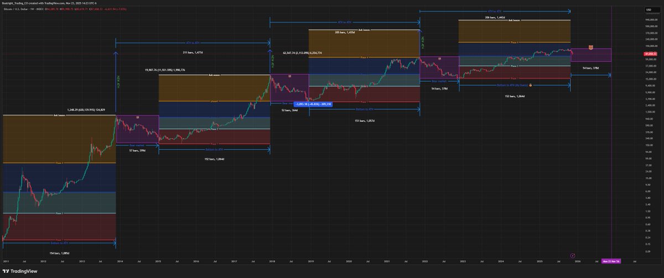The image size is (664, 278).
Task: Select the '205 bars, 1,435d' measurement label
Action: coord(345,33)
